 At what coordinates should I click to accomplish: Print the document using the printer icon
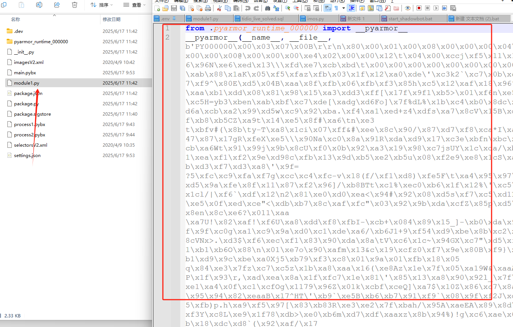pyautogui.click(x=208, y=8)
